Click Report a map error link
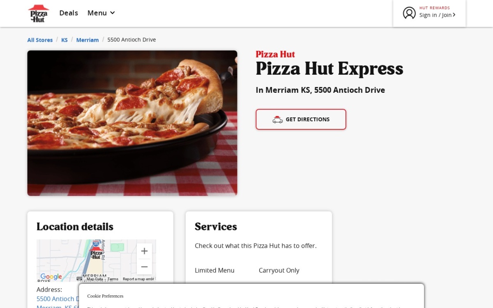 click(x=138, y=279)
